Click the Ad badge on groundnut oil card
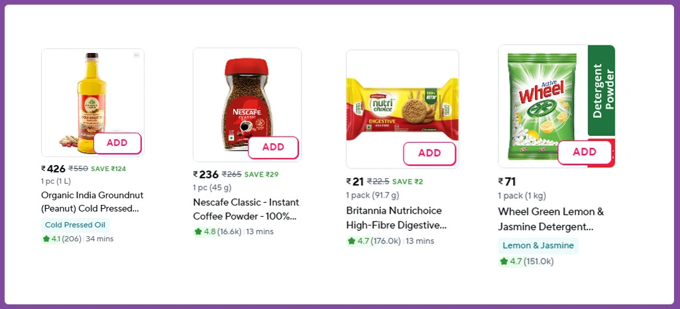Image resolution: width=680 pixels, height=309 pixels. pyautogui.click(x=137, y=55)
